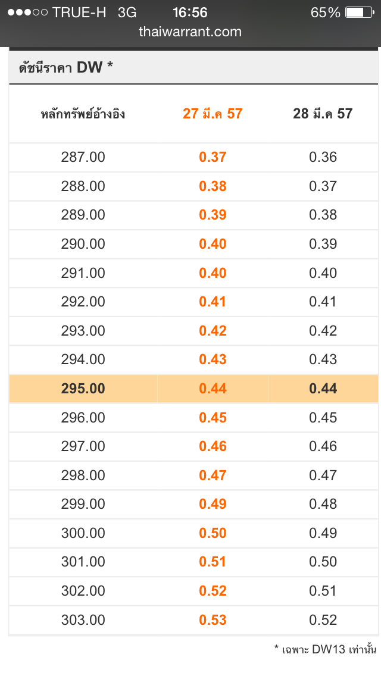Tap the thaiwarrant.com address bar
The height and width of the screenshot is (676, 381).
190,32
